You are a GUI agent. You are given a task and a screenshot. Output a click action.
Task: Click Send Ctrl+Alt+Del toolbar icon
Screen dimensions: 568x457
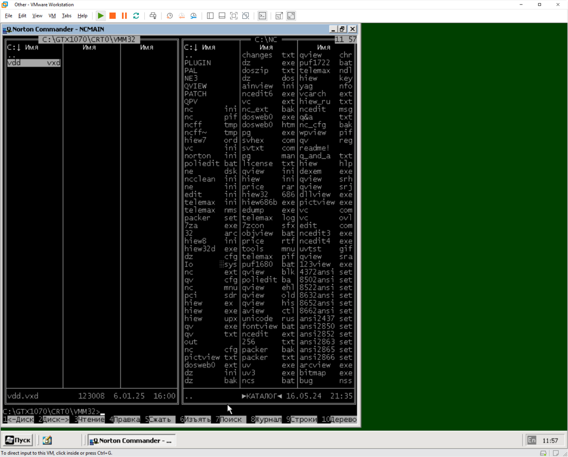(x=153, y=16)
